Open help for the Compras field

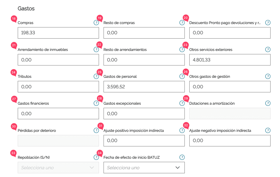(x=96, y=23)
